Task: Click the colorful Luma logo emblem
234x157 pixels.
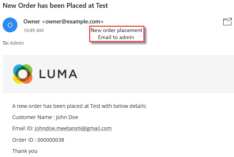Action: coord(23,74)
